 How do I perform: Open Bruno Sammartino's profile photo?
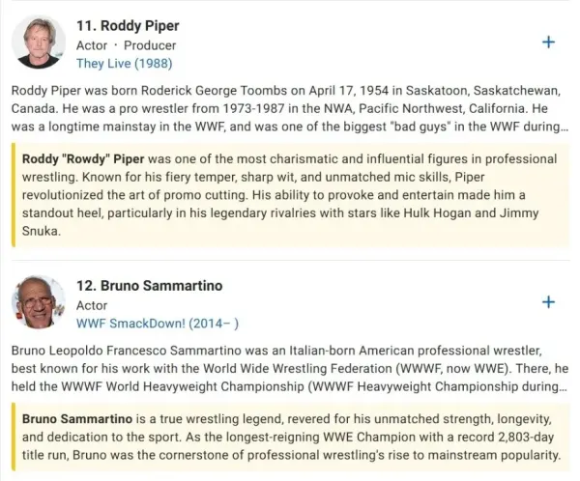[x=39, y=302]
